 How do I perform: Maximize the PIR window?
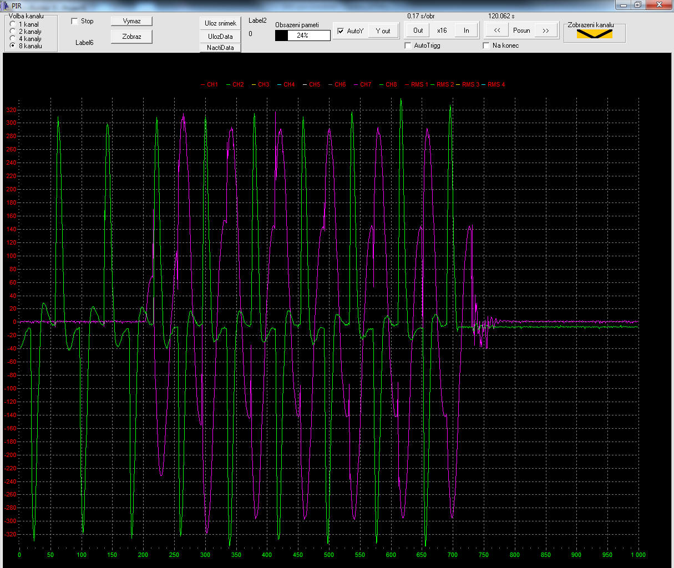click(x=638, y=4)
